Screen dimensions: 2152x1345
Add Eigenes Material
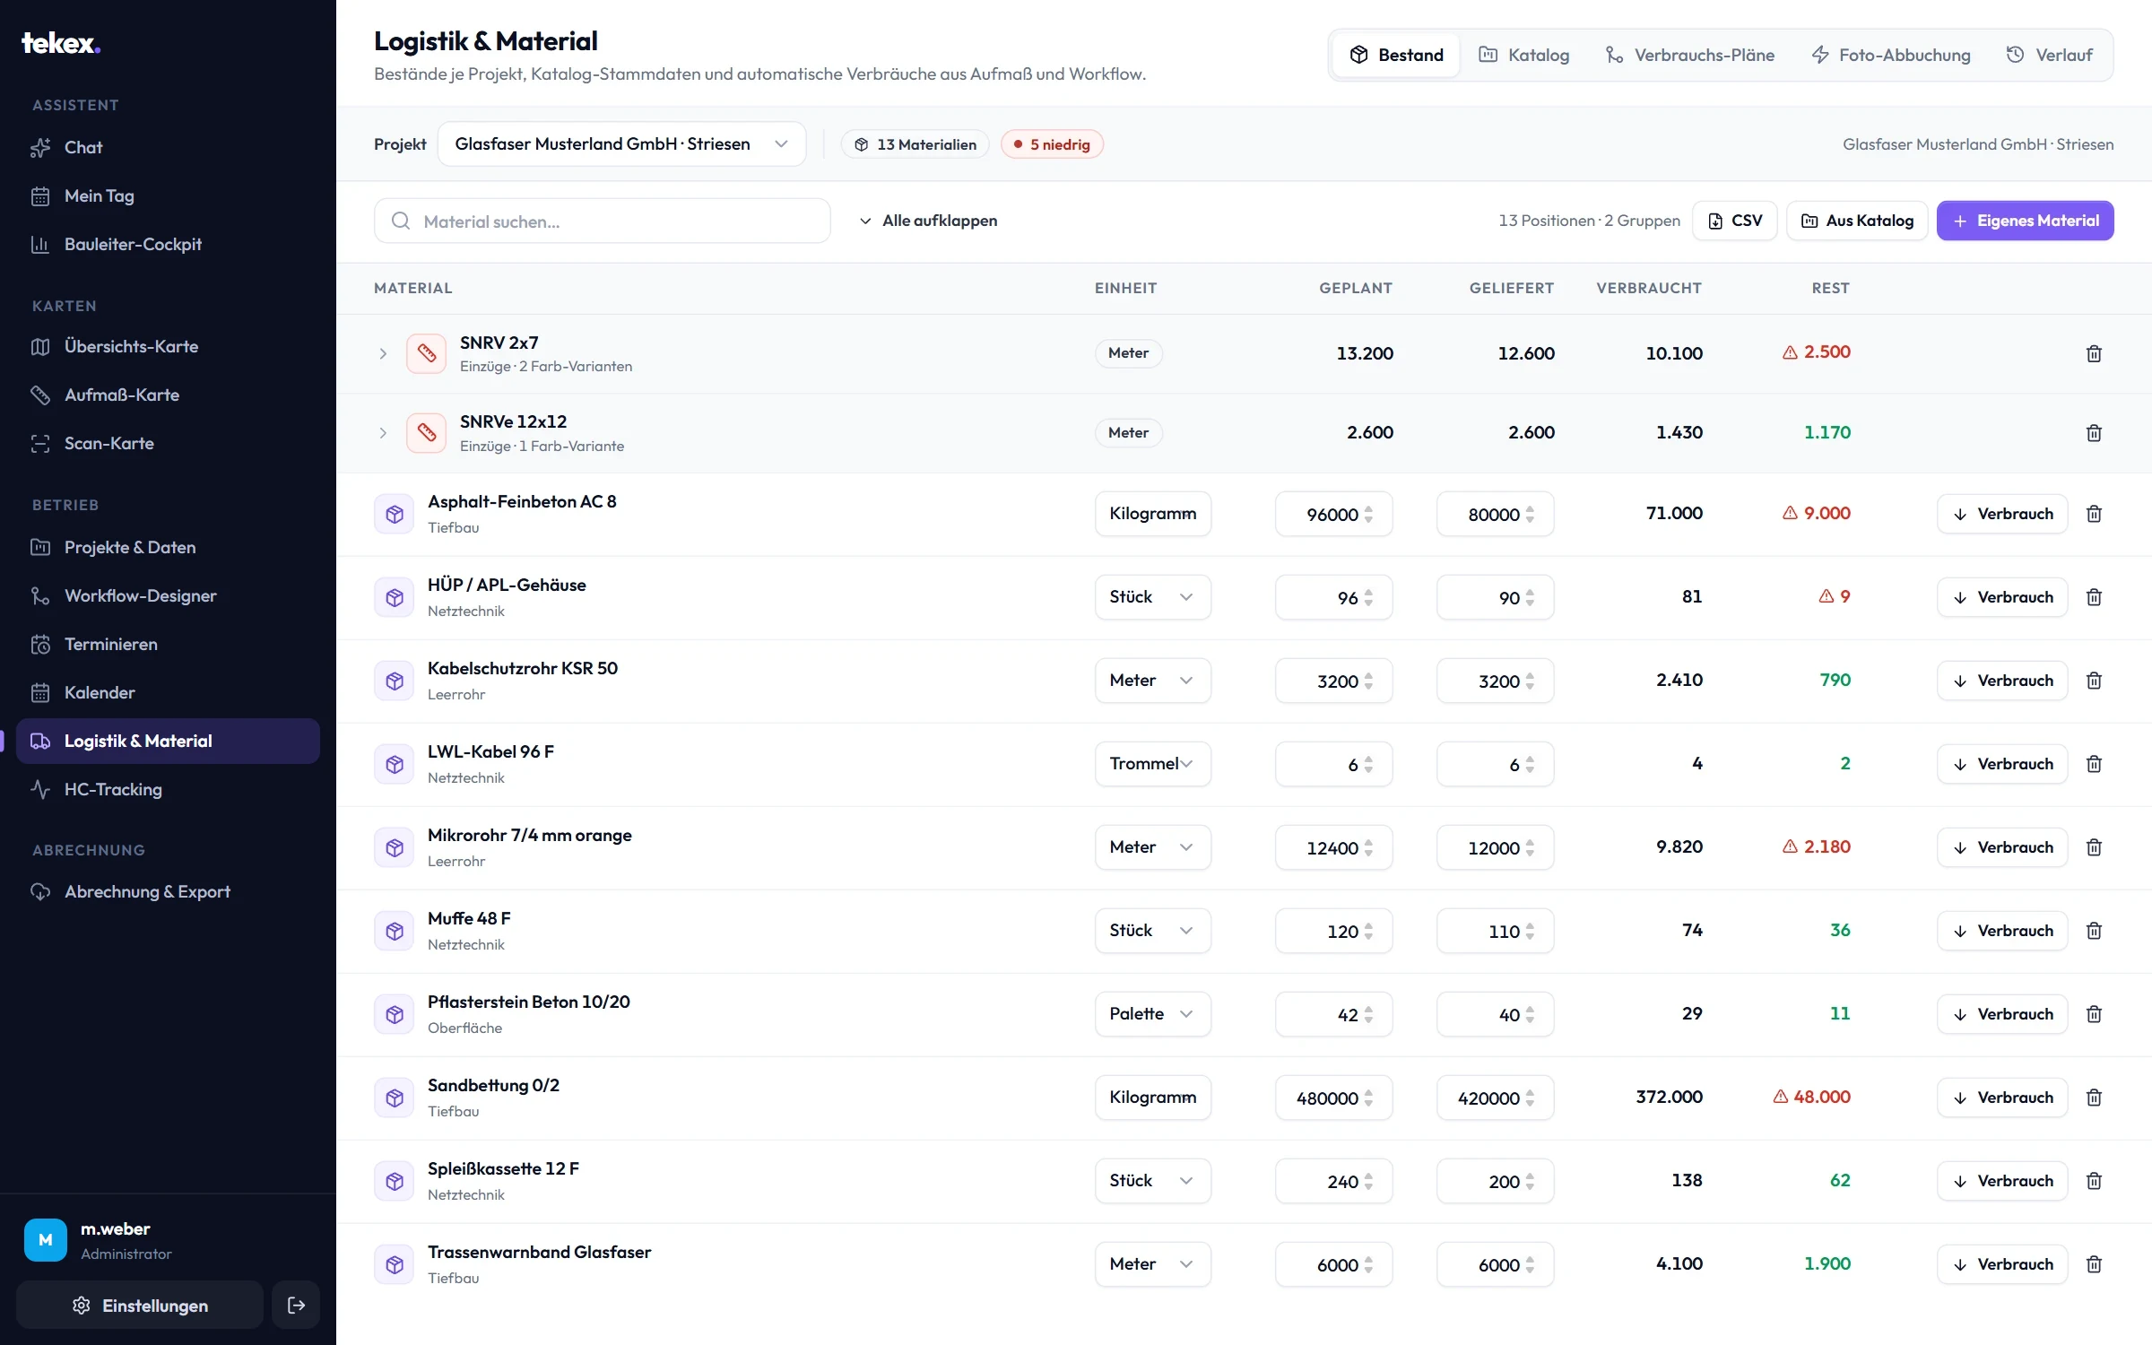(x=2025, y=221)
